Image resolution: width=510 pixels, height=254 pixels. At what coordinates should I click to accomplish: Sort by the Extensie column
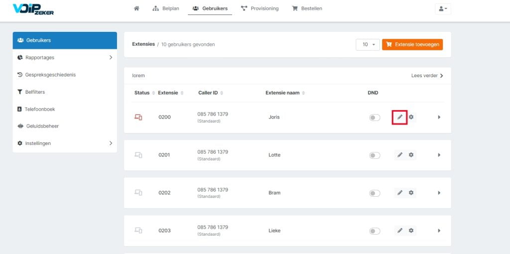(x=171, y=93)
